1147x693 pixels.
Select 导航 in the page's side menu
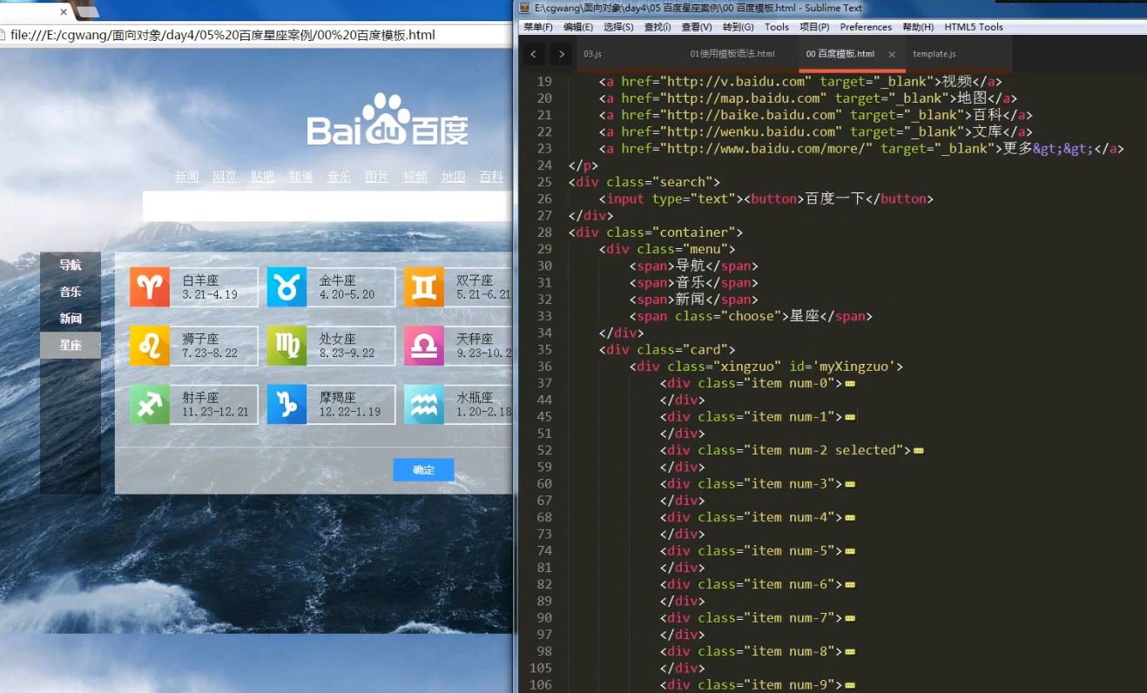pos(71,266)
